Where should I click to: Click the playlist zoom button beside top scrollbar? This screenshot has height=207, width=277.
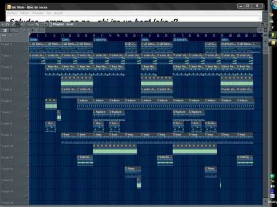tap(265, 30)
